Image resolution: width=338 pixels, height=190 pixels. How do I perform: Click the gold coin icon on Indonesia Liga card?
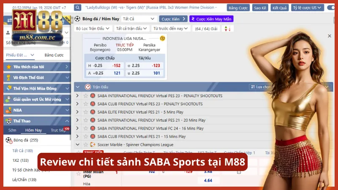pyautogui.click(x=162, y=38)
